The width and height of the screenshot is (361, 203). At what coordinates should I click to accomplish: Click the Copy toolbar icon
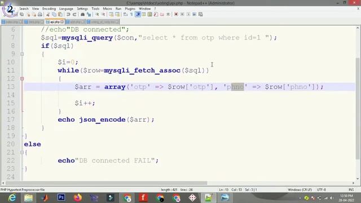(54, 15)
